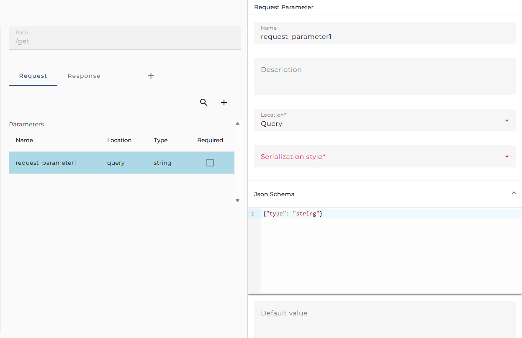Click the Name column header
The width and height of the screenshot is (522, 338).
coord(24,140)
